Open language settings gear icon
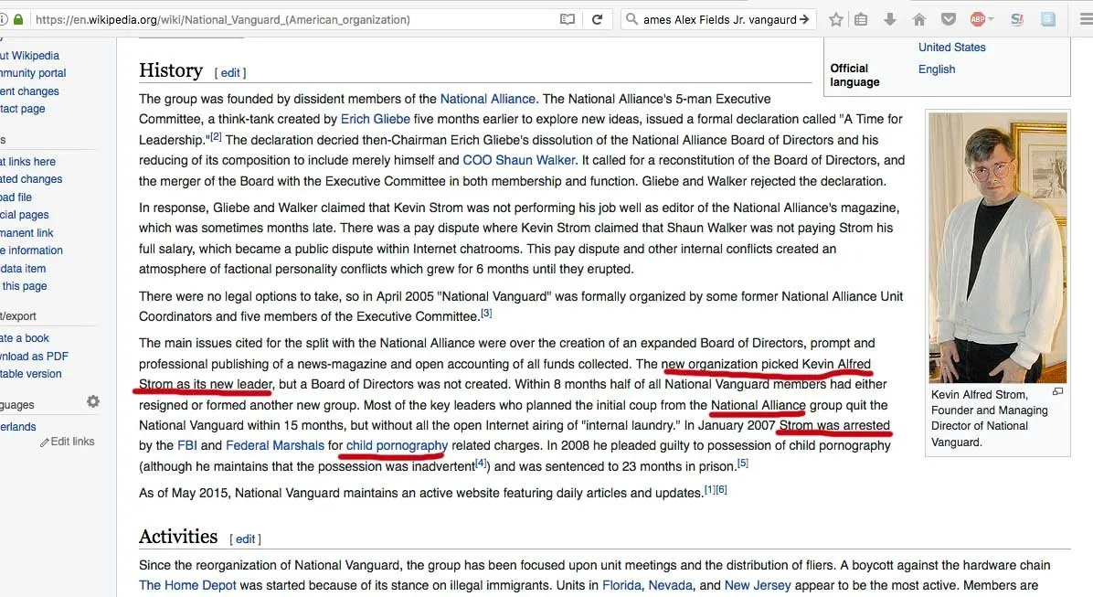The width and height of the screenshot is (1093, 597). (x=92, y=401)
